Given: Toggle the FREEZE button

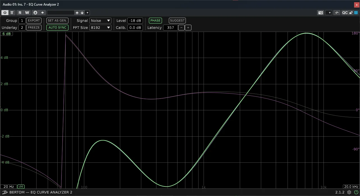Looking at the screenshot, I should point(34,27).
